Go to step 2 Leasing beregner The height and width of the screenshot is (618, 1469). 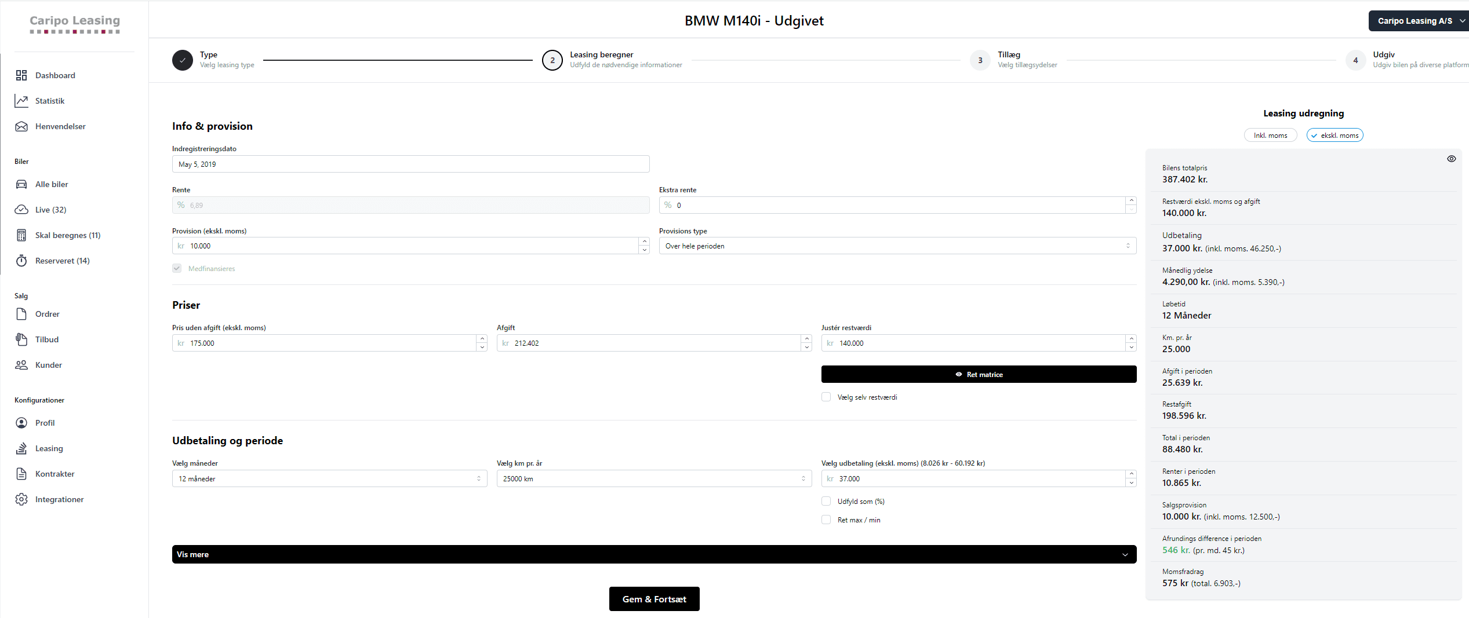click(612, 60)
